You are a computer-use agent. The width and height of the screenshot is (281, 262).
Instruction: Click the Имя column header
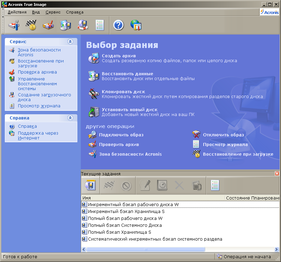[x=153, y=198]
